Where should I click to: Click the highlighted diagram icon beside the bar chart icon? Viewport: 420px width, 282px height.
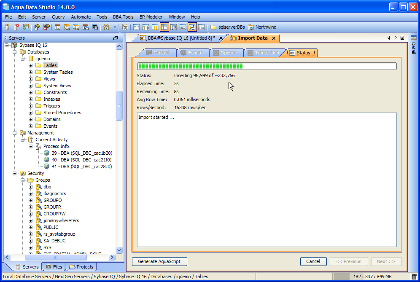coord(192,27)
